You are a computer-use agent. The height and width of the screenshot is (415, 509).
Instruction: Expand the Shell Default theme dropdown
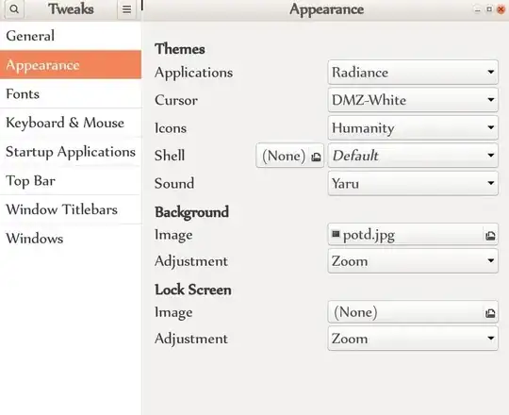coord(413,156)
